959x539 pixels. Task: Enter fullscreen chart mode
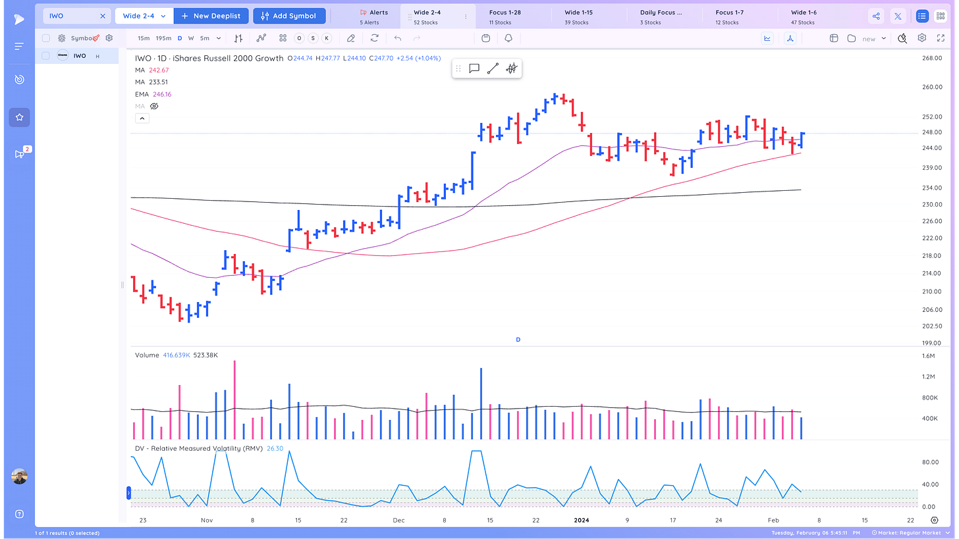click(x=941, y=38)
